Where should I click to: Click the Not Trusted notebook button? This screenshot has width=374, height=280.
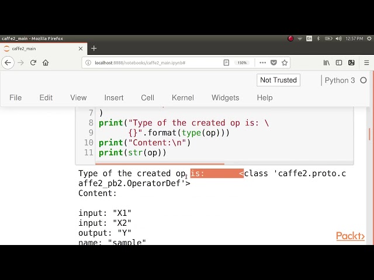click(x=278, y=80)
